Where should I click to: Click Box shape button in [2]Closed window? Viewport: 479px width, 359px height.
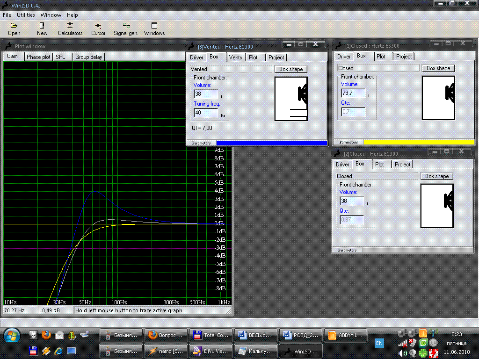coord(436,176)
